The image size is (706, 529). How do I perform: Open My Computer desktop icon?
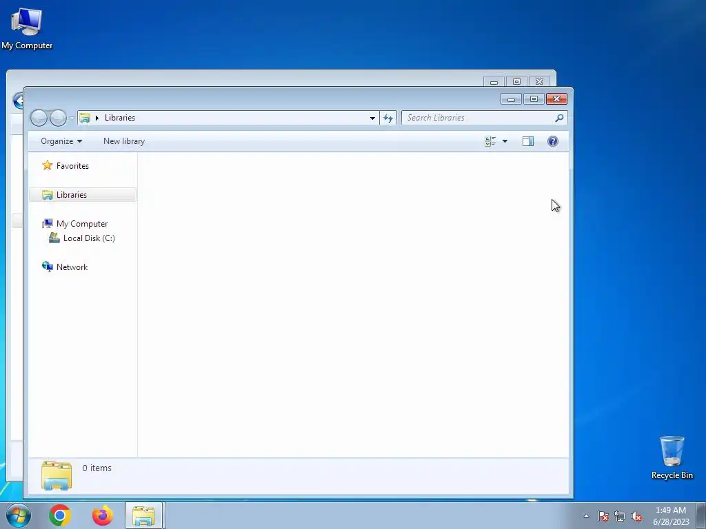tap(27, 28)
